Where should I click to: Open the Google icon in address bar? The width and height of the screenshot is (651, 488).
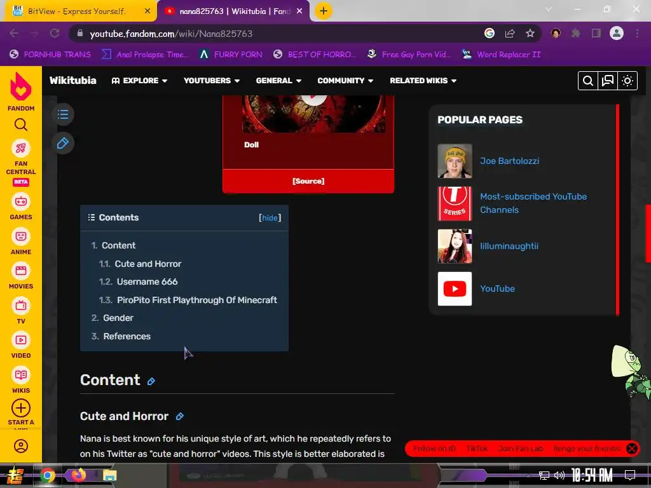(490, 34)
